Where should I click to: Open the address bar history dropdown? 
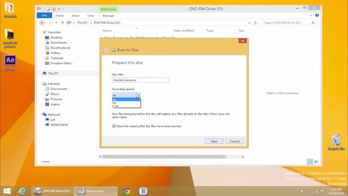(x=249, y=23)
